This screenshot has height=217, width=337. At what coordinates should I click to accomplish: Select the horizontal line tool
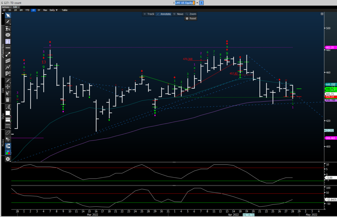coord(8,48)
